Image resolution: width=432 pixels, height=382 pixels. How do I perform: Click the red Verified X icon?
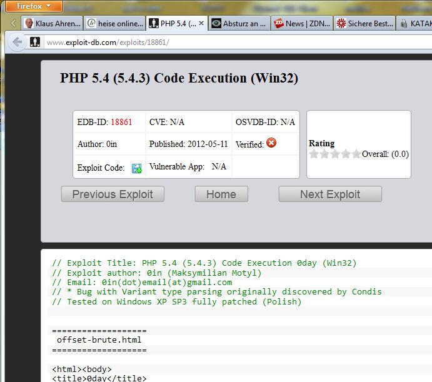[271, 143]
